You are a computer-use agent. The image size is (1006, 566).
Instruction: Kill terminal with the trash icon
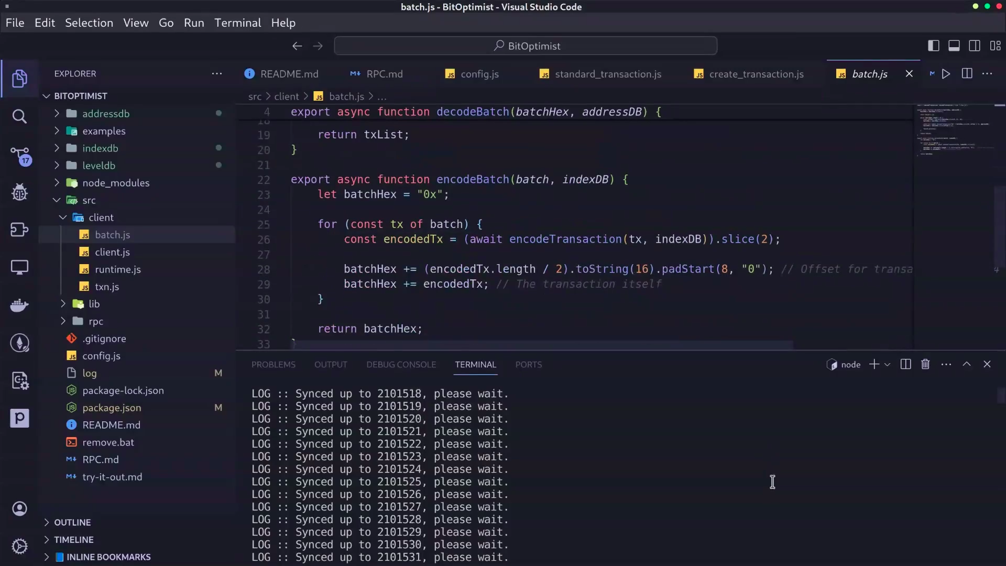click(x=925, y=364)
